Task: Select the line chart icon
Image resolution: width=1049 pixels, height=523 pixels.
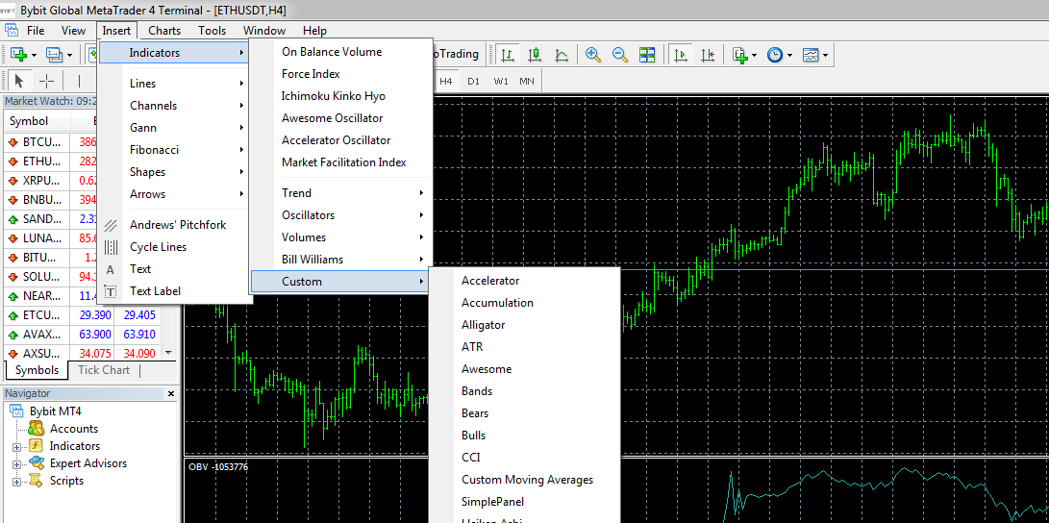Action: [562, 55]
